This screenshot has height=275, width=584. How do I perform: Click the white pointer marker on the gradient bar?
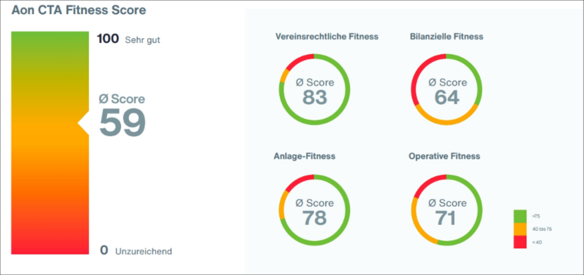(84, 122)
